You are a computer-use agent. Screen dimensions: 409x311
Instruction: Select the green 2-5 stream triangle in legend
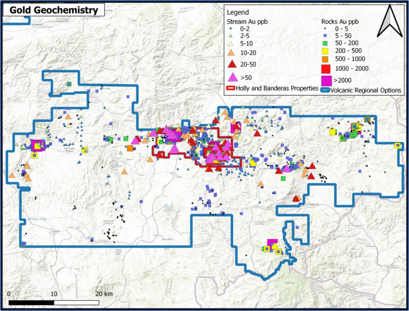click(x=231, y=36)
